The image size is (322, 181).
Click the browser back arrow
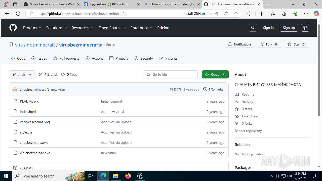click(7, 14)
